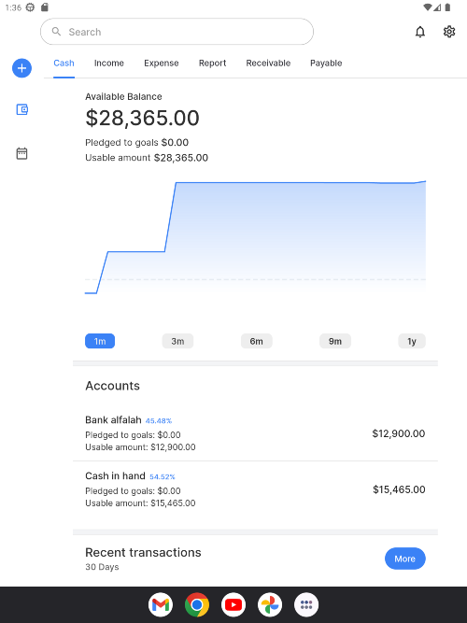
Task: Tap More for recent transactions
Action: (405, 559)
